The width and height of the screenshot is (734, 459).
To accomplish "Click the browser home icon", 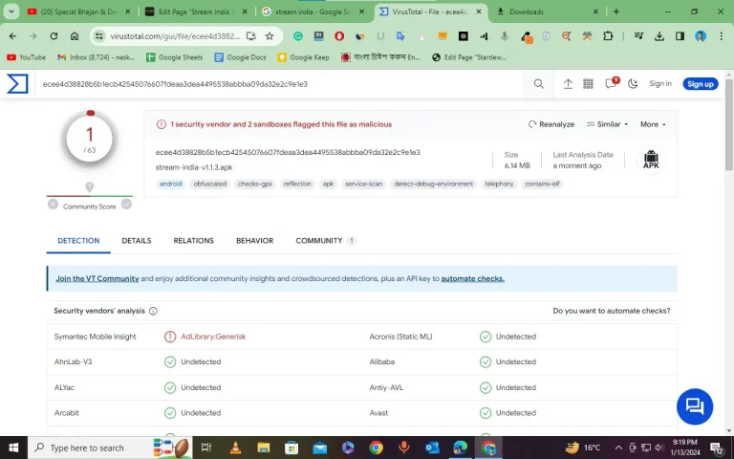I will pos(75,36).
